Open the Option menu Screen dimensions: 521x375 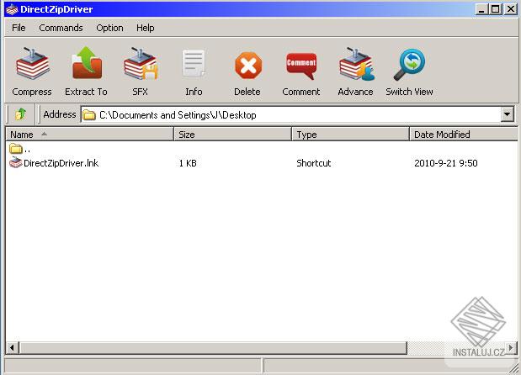pyautogui.click(x=109, y=28)
